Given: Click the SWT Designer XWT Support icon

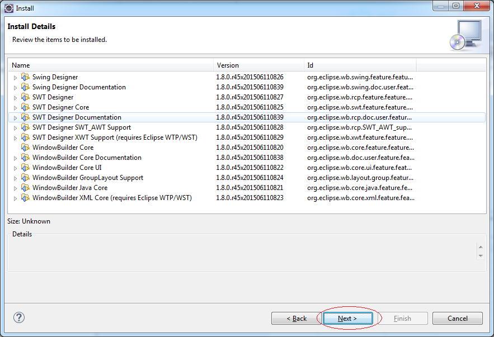Looking at the screenshot, I should (25, 137).
